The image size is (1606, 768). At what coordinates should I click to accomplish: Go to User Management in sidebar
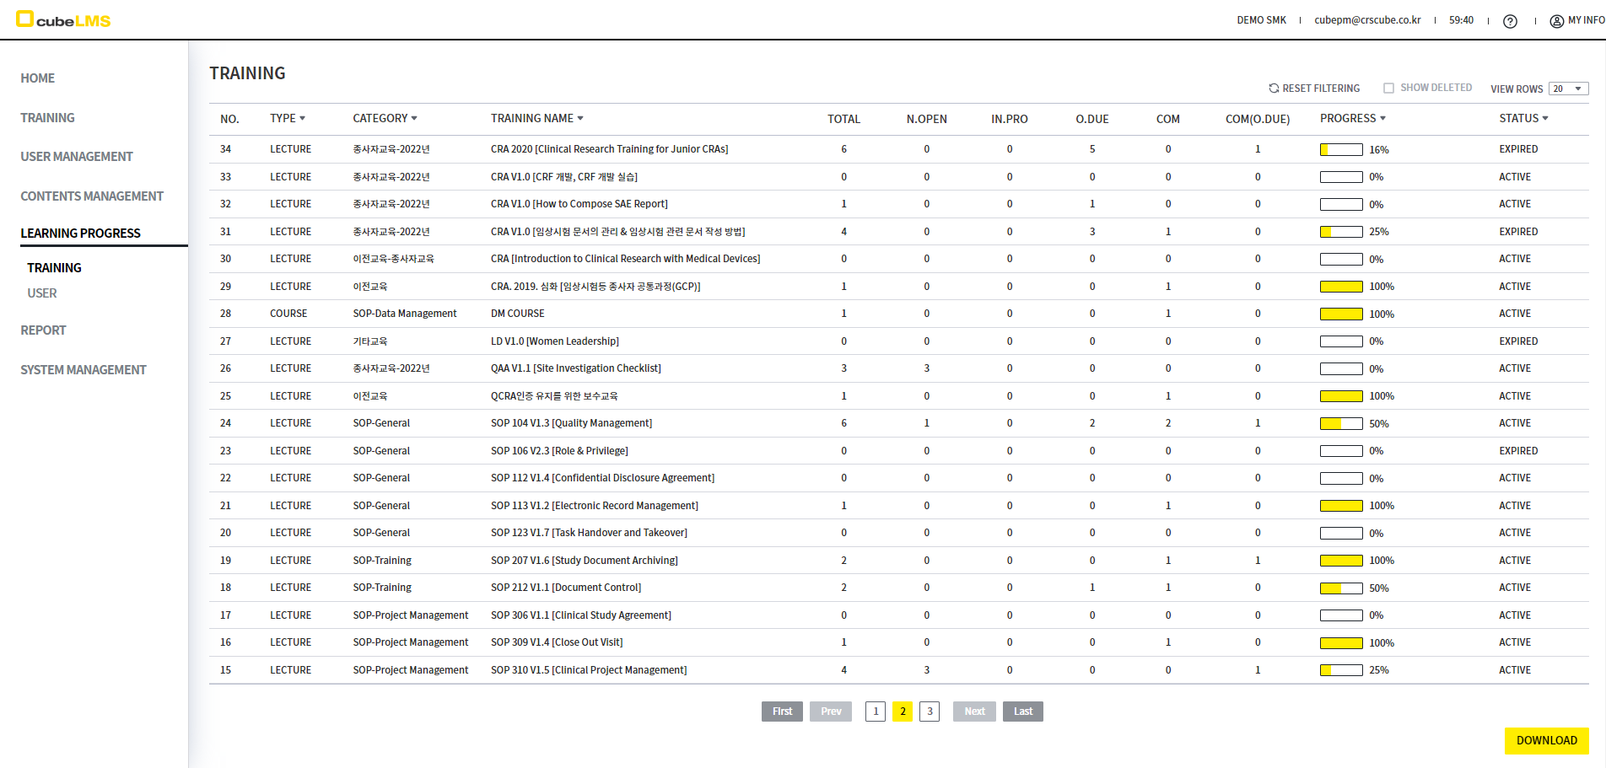point(77,157)
